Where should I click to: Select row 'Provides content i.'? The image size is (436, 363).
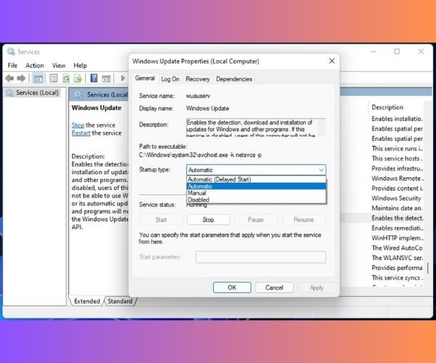pyautogui.click(x=397, y=188)
